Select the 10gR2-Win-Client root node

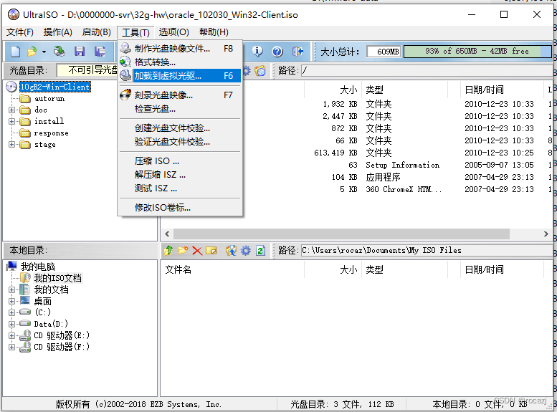pyautogui.click(x=55, y=87)
